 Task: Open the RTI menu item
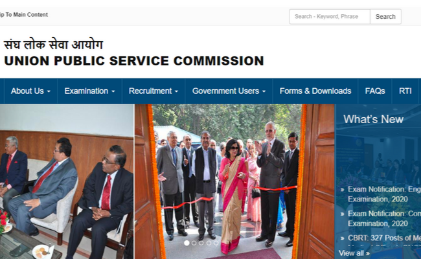pyautogui.click(x=405, y=91)
